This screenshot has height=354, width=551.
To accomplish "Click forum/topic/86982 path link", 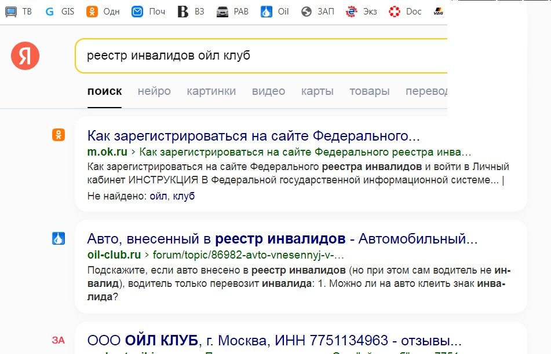I will point(248,255).
